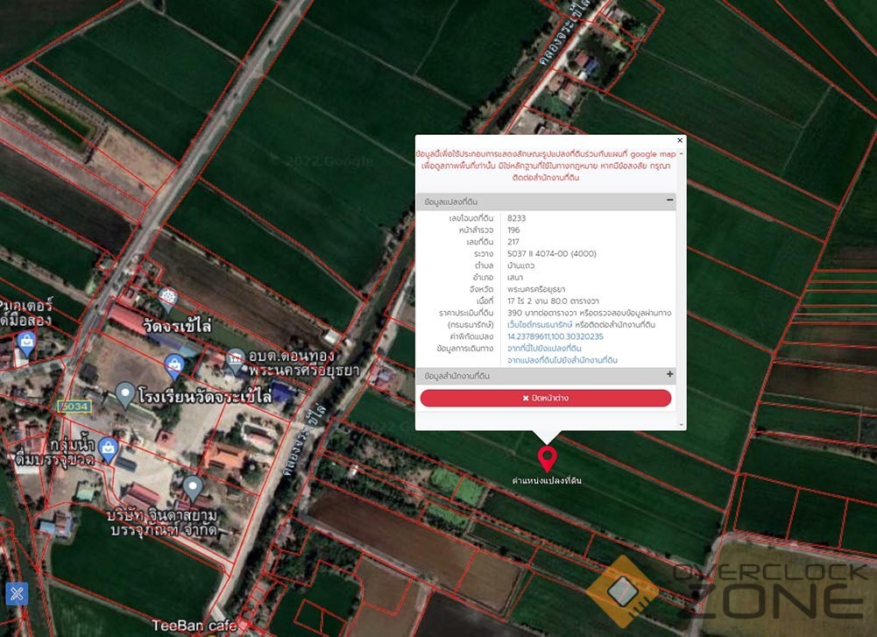The height and width of the screenshot is (637, 877).
Task: Click the red land parcel location pin
Action: (x=548, y=457)
